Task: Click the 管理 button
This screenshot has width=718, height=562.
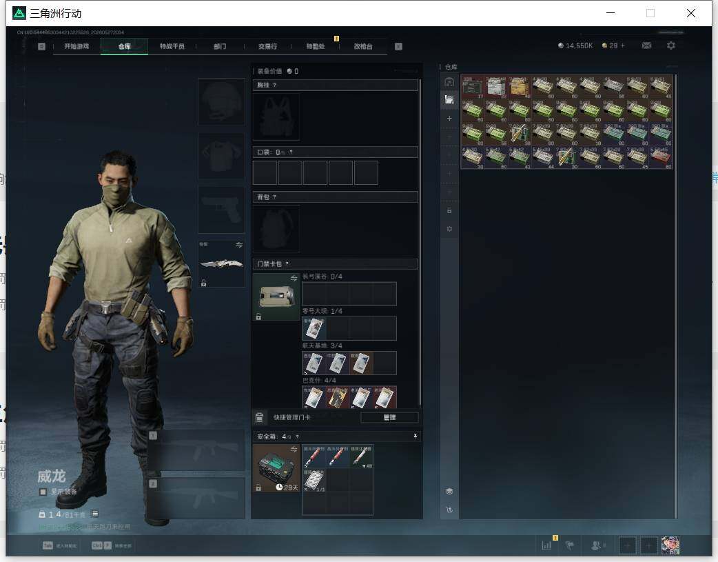Action: tap(389, 417)
